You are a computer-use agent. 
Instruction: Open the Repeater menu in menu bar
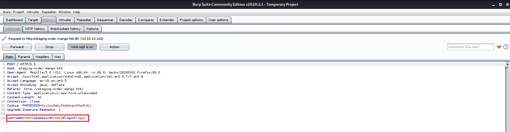tap(49, 12)
